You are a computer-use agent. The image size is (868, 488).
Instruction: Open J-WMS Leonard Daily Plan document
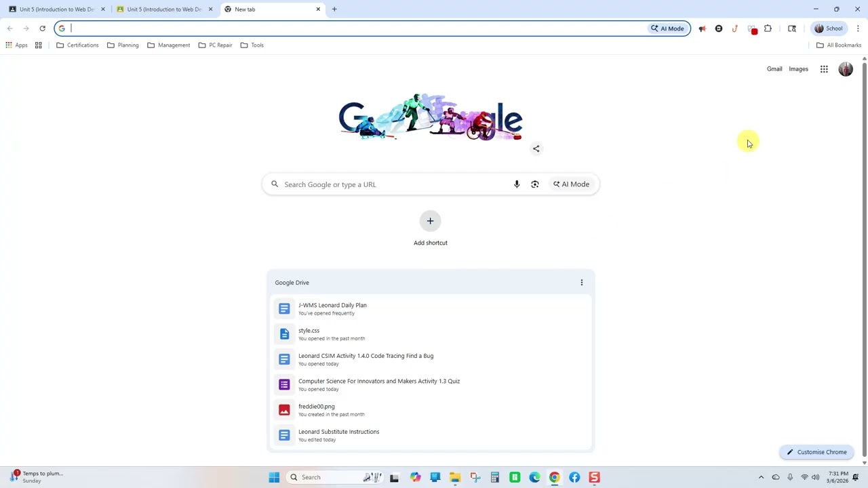pyautogui.click(x=430, y=308)
